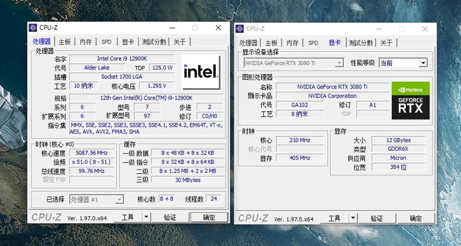Screen dimensions: 461x246
Task: Open the 处理器 #1 selection dropdown
Action: click(119, 200)
